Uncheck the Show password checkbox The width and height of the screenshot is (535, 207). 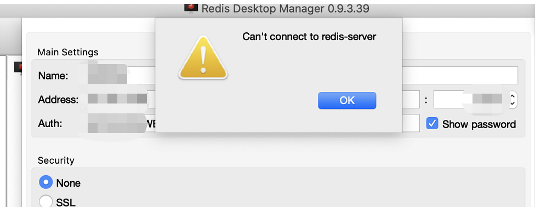(x=432, y=123)
